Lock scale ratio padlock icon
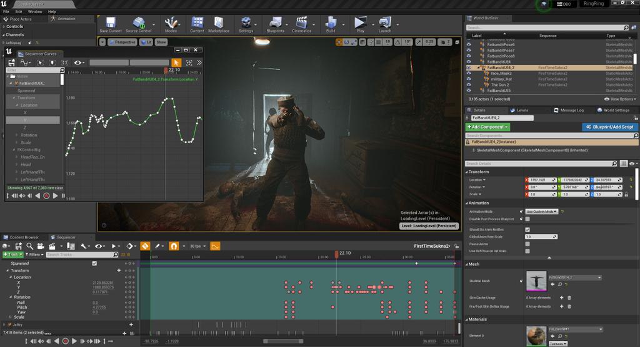The image size is (640, 347). (626, 194)
